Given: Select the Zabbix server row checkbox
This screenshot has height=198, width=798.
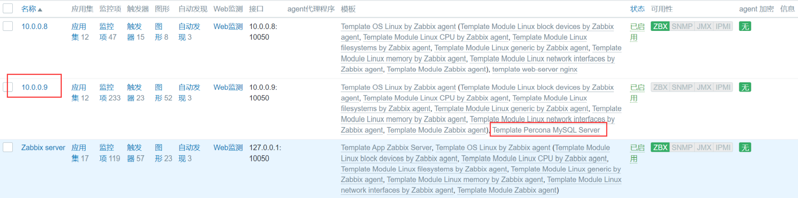Looking at the screenshot, I should click(x=8, y=147).
